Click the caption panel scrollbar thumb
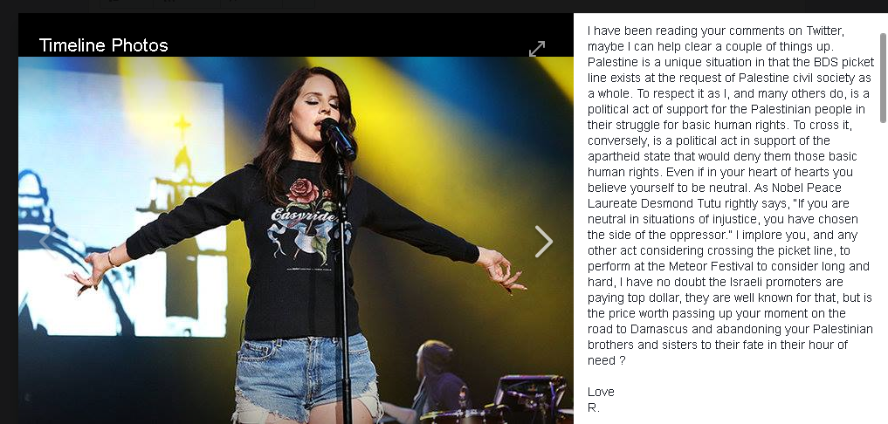Viewport: 888px width, 424px height. (883, 79)
